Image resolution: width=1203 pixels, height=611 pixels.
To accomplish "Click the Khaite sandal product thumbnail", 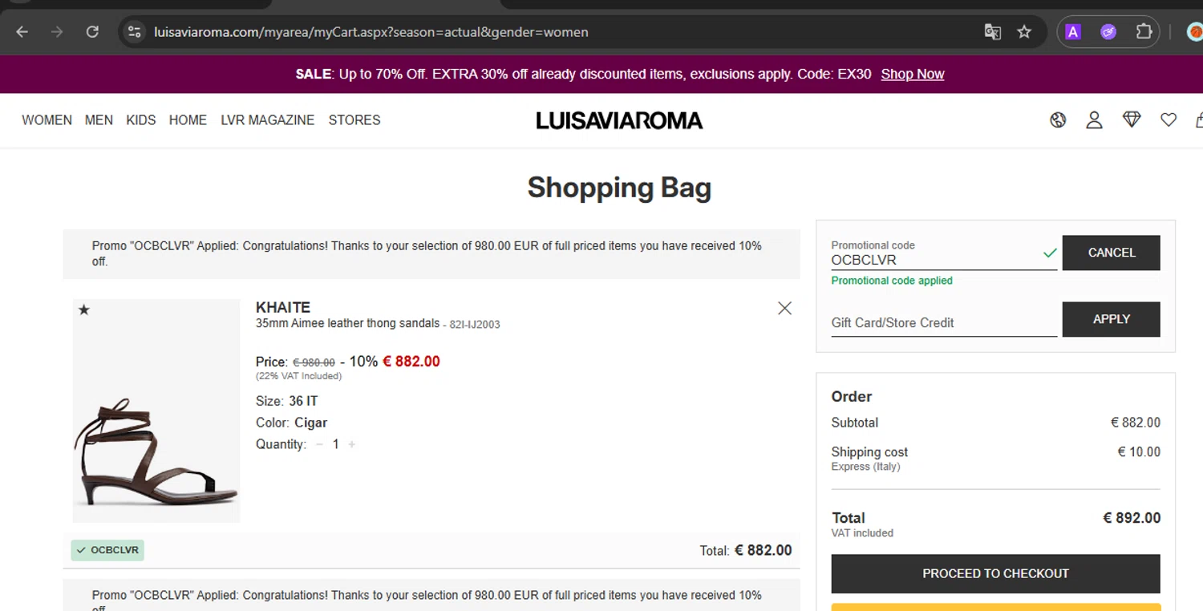I will coord(156,411).
